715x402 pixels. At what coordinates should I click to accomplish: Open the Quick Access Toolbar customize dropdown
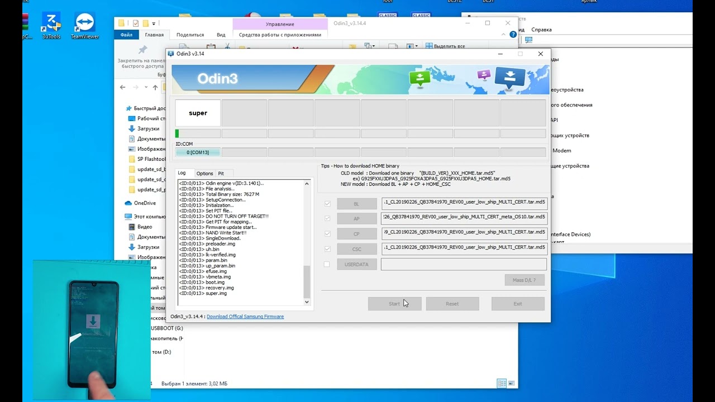[154, 23]
